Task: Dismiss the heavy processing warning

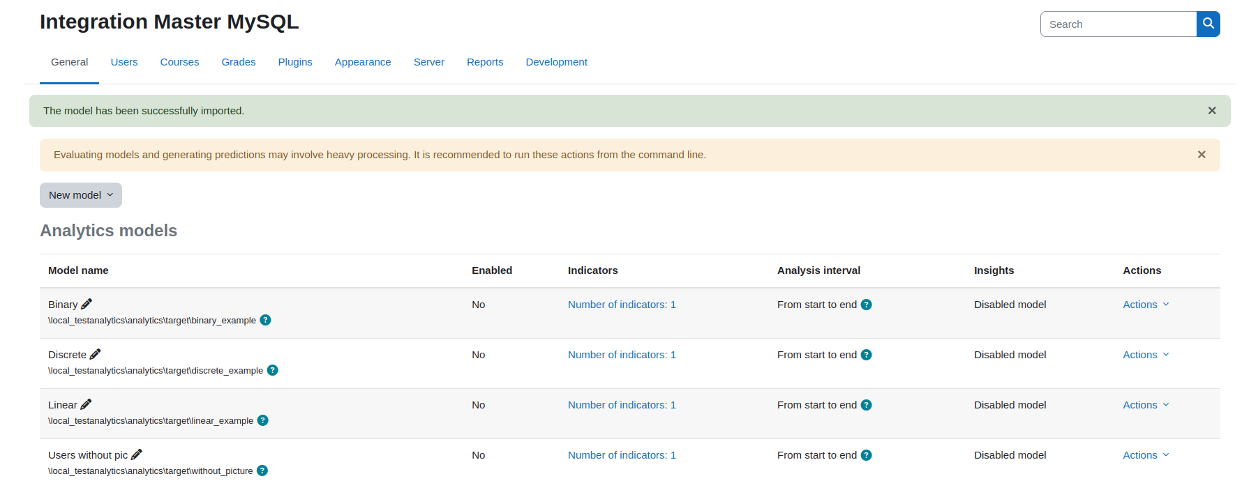Action: [1201, 155]
